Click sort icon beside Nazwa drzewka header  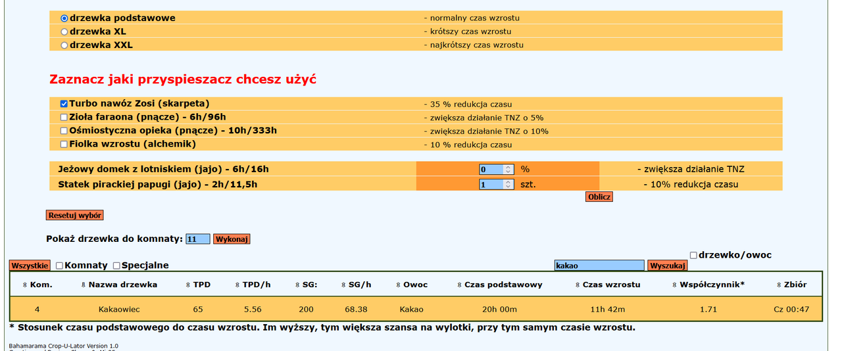pos(83,285)
